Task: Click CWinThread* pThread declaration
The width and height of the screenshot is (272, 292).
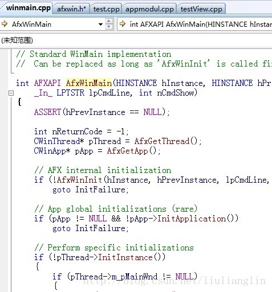Action: [x=77, y=141]
